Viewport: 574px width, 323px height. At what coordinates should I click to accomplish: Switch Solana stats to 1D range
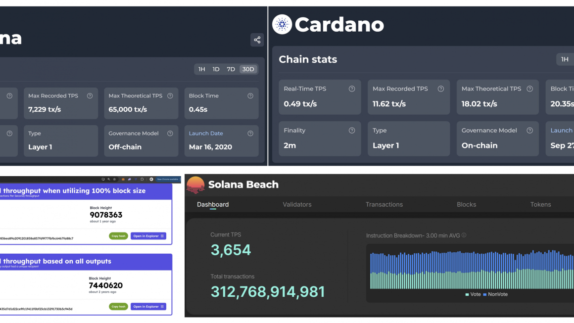click(216, 69)
